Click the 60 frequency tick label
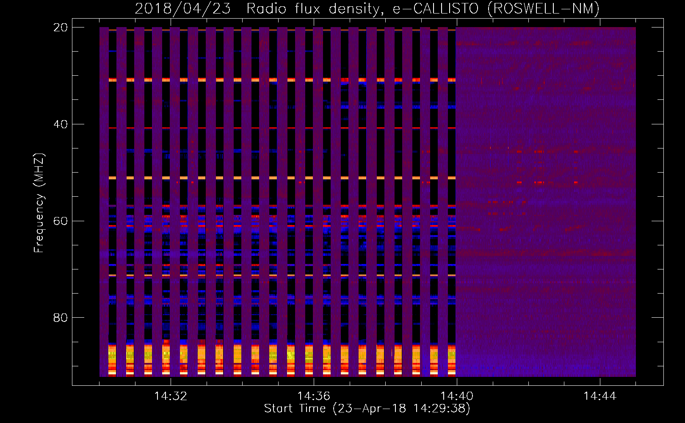Viewport: 685px width, 423px height. (61, 221)
